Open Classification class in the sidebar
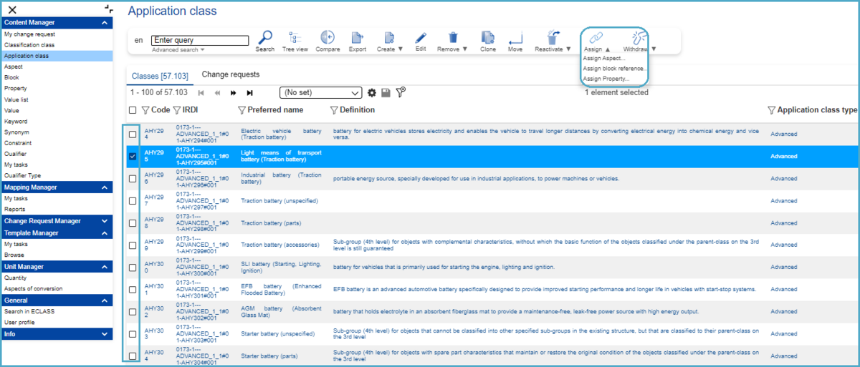 tap(29, 45)
